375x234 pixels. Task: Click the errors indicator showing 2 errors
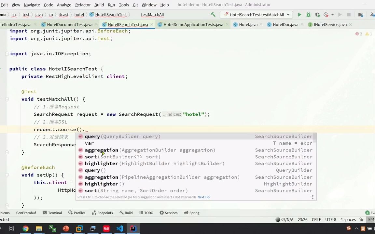pyautogui.click(x=357, y=34)
